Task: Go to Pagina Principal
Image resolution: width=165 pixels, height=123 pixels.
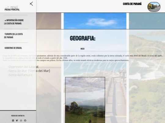Action: pyautogui.click(x=12, y=10)
